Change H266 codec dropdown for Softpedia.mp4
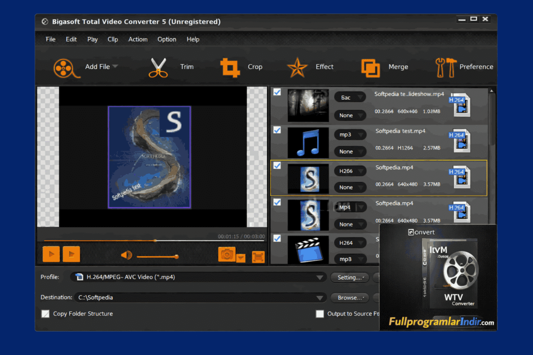533x355 pixels. (x=349, y=170)
